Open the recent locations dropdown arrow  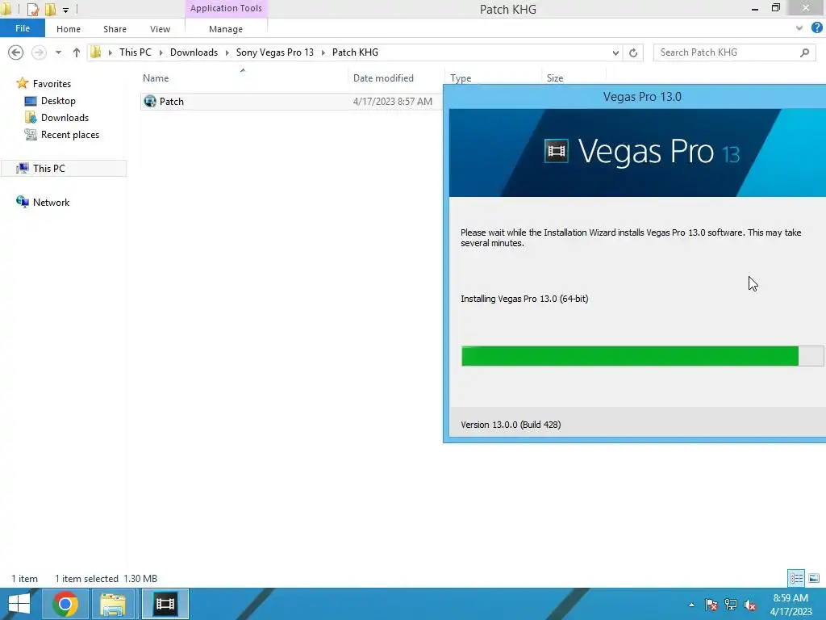tap(58, 52)
